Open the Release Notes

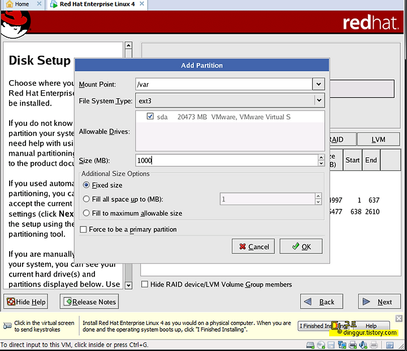click(x=89, y=301)
